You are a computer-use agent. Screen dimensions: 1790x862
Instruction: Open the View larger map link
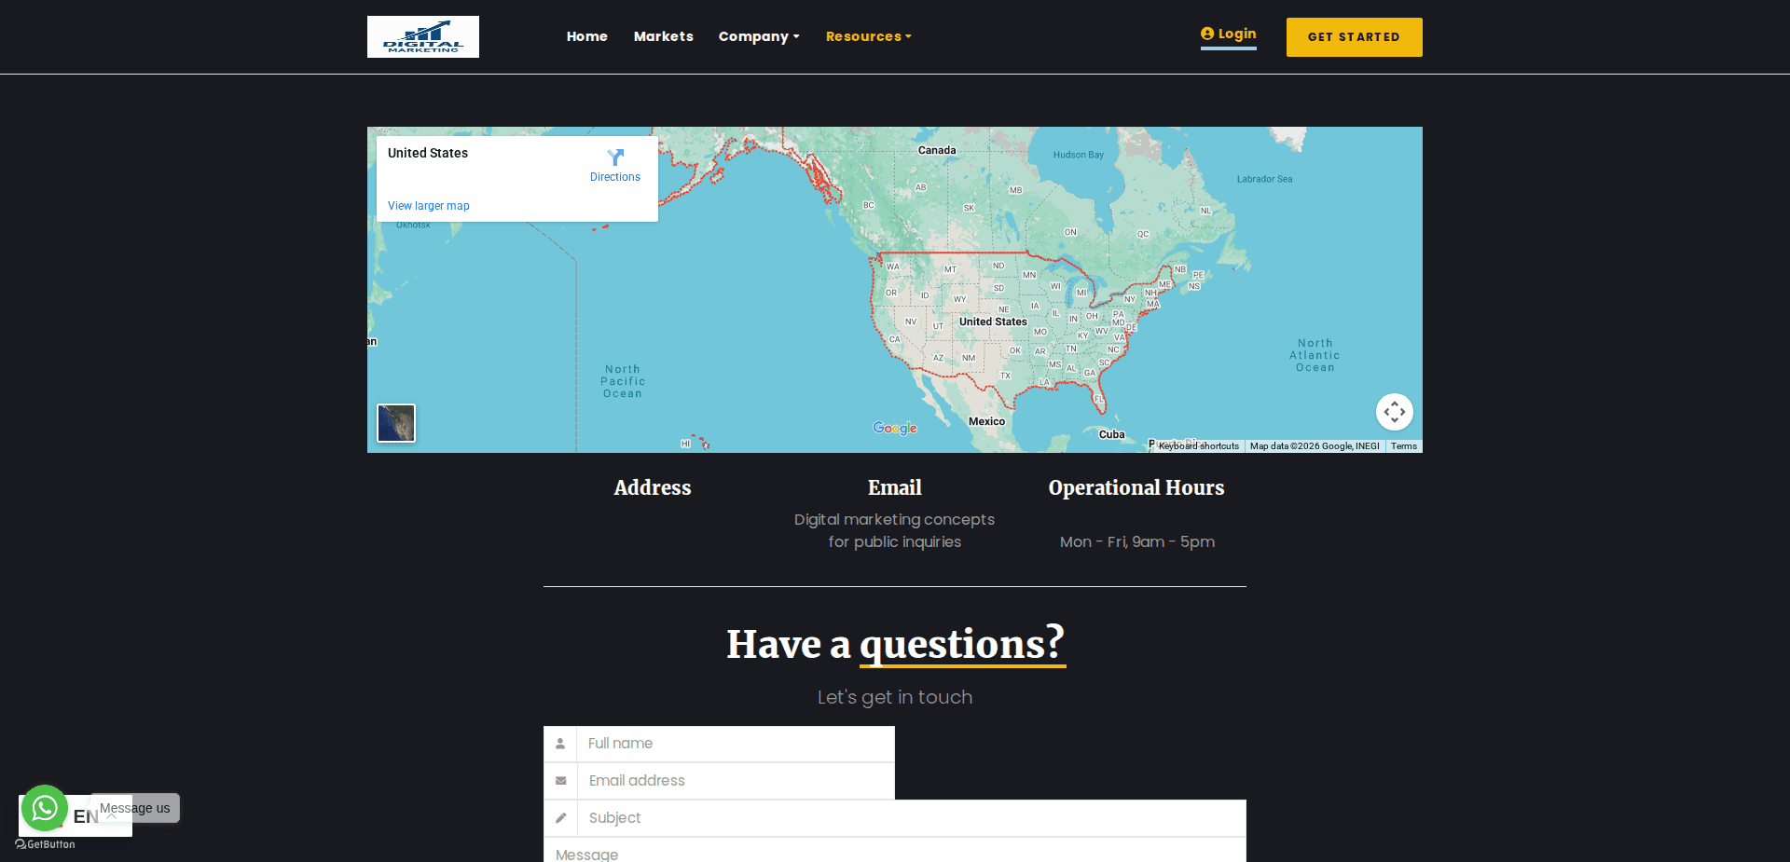(428, 205)
